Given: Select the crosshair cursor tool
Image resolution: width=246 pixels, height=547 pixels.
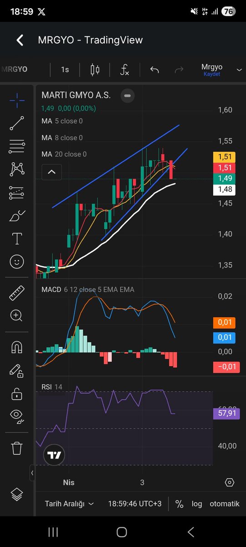Looking at the screenshot, I should click(x=17, y=100).
